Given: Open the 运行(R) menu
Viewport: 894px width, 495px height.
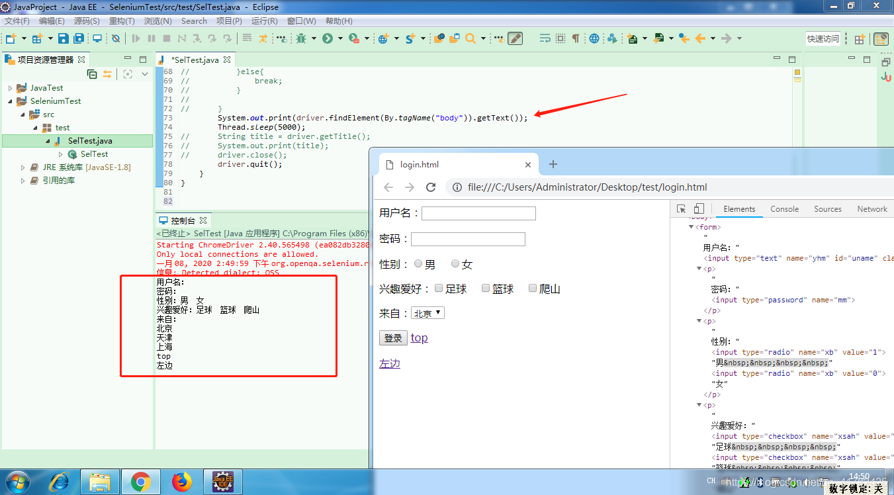Looking at the screenshot, I should [265, 21].
